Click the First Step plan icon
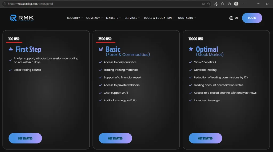The height and width of the screenshot is (152, 273). 11,49
